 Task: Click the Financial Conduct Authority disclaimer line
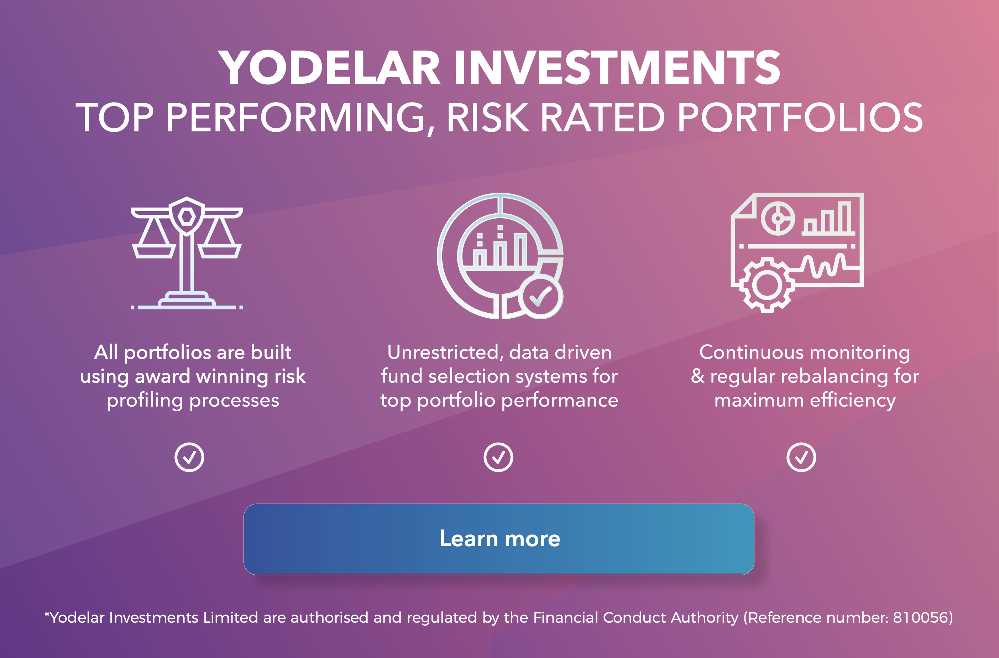pos(499,618)
